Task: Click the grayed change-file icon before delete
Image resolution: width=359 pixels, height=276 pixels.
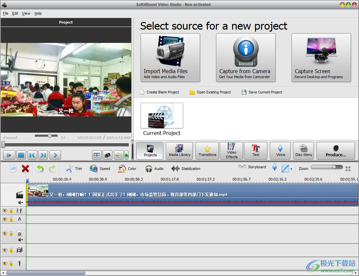Action: (x=13, y=169)
